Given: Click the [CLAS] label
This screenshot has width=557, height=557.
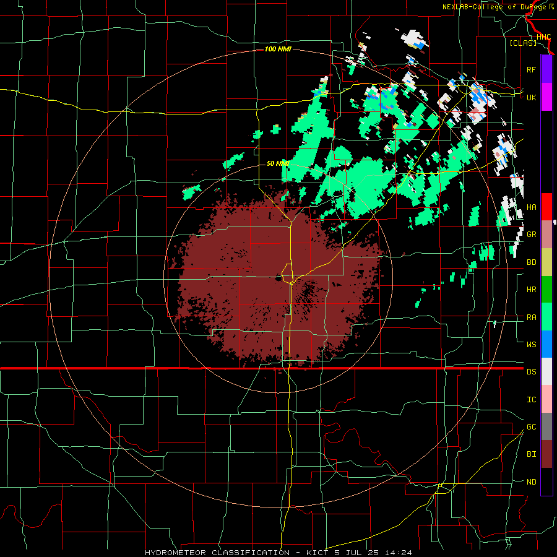Looking at the screenshot, I should point(523,43).
